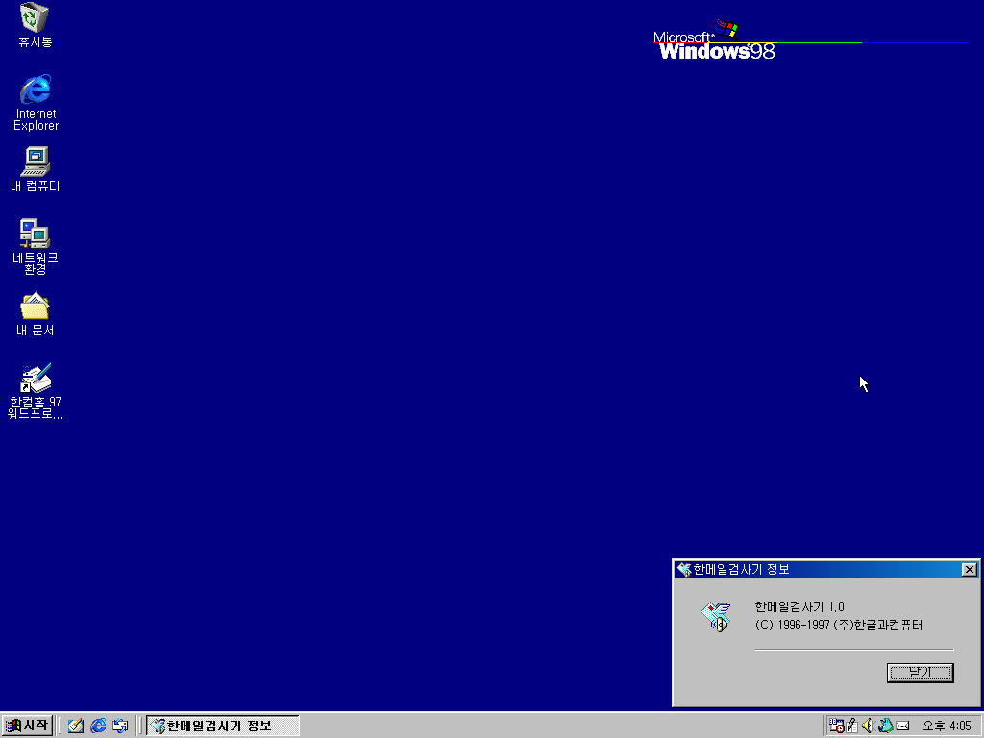Select the 휴지통 recycle bin desktop icon

pos(35,25)
